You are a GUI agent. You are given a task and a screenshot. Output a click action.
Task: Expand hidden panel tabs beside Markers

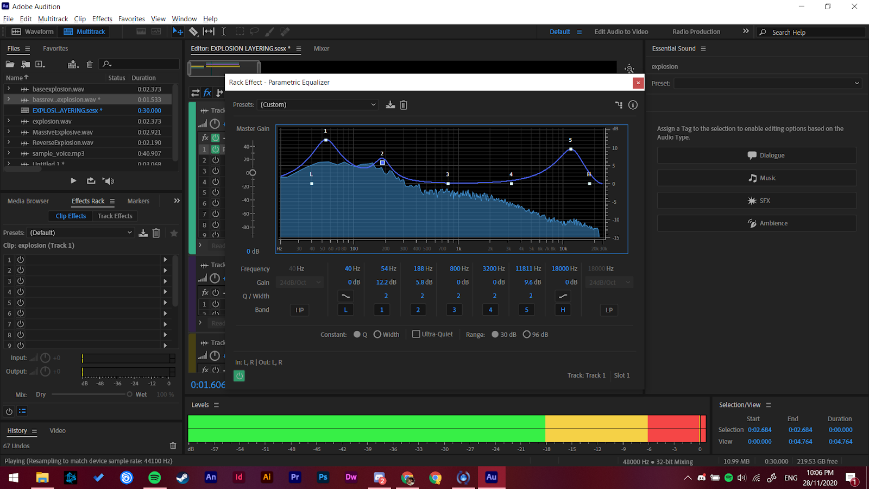point(177,201)
